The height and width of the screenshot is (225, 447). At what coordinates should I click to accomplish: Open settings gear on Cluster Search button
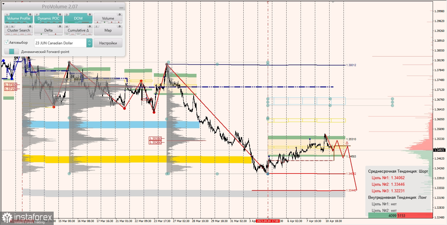[x=30, y=26]
